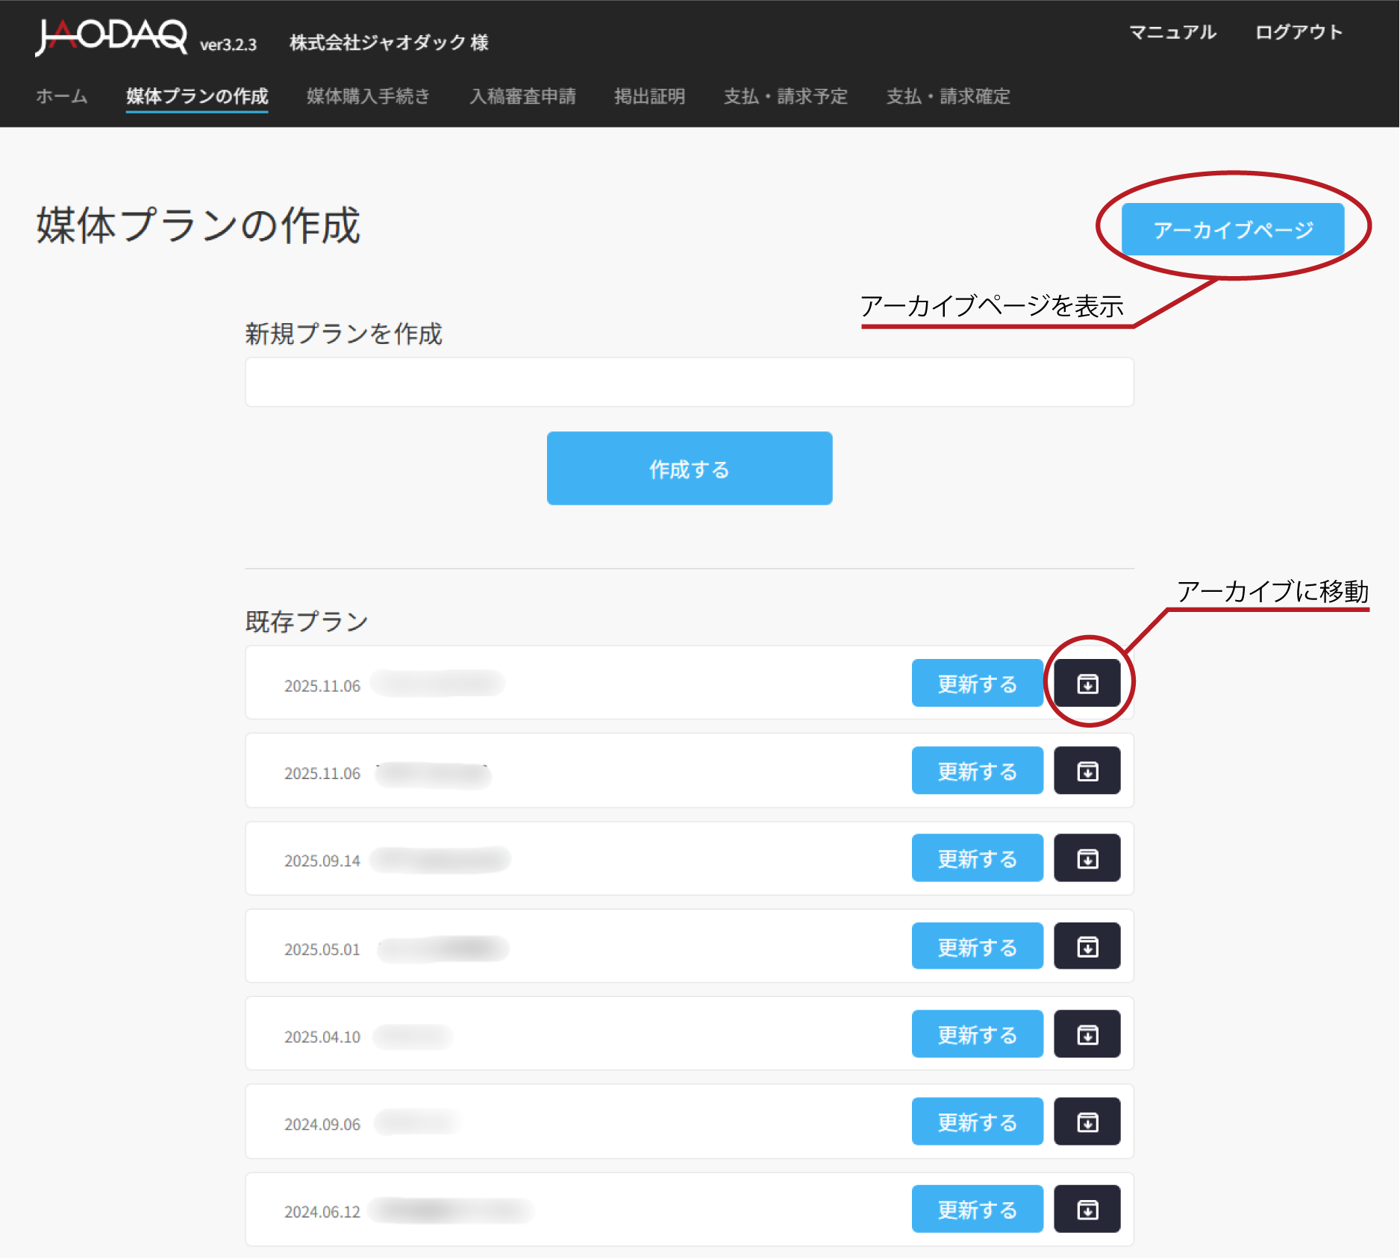
Task: Click 更新する for 2024.09.06 plan
Action: (978, 1122)
